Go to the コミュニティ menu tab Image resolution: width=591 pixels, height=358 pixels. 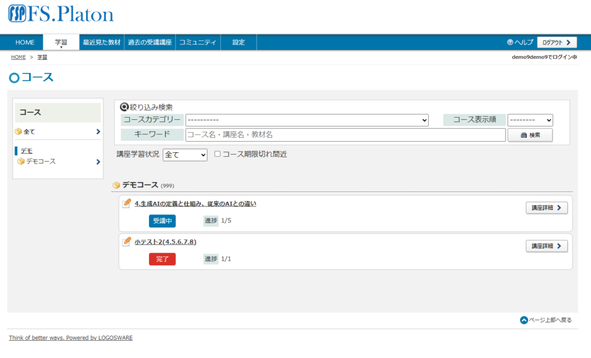(198, 43)
